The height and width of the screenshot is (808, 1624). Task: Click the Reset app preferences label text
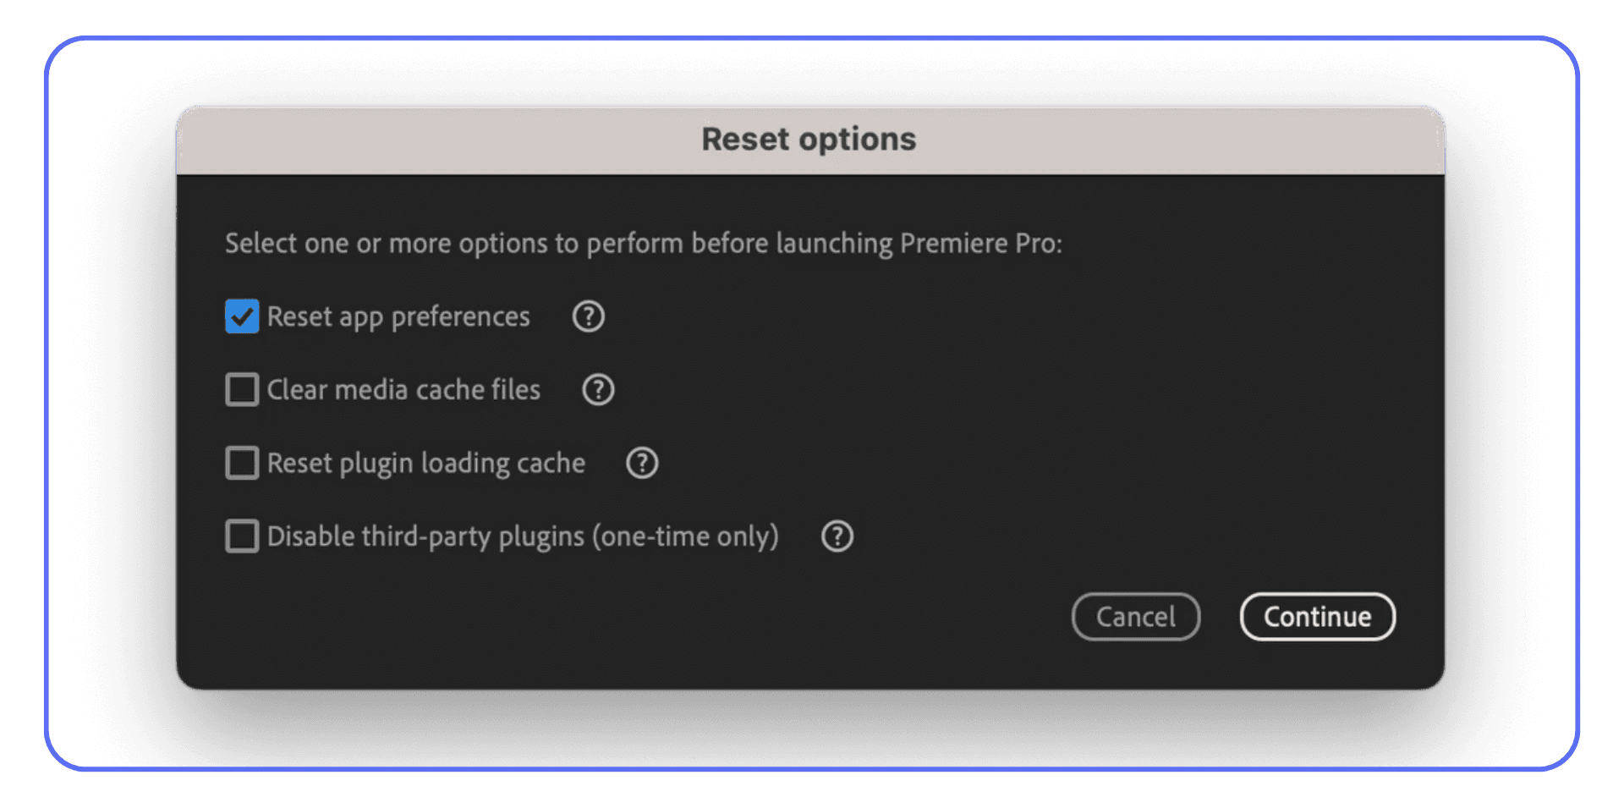pos(398,316)
